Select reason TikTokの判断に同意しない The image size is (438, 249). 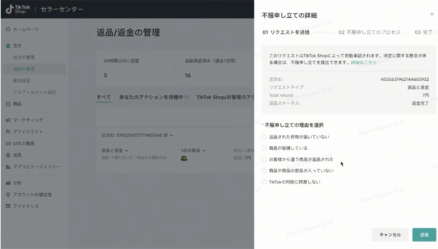264,182
